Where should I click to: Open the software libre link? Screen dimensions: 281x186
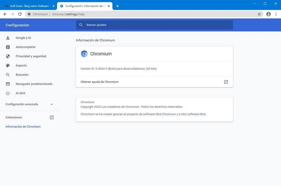click(x=197, y=114)
